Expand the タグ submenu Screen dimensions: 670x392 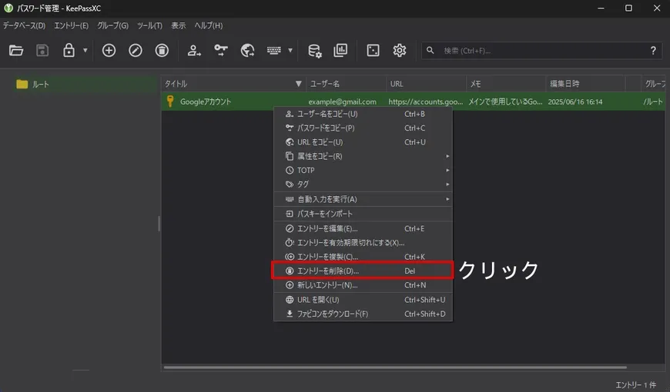pos(363,184)
